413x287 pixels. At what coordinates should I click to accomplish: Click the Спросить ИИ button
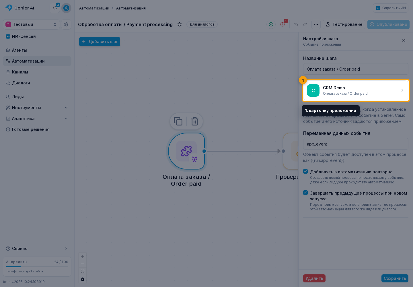click(x=391, y=8)
